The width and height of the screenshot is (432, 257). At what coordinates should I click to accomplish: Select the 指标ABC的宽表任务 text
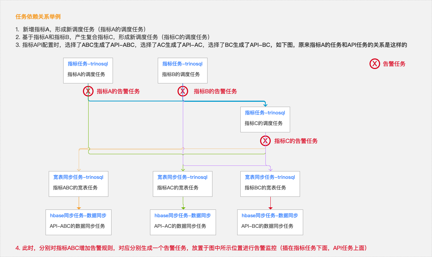click(75, 188)
